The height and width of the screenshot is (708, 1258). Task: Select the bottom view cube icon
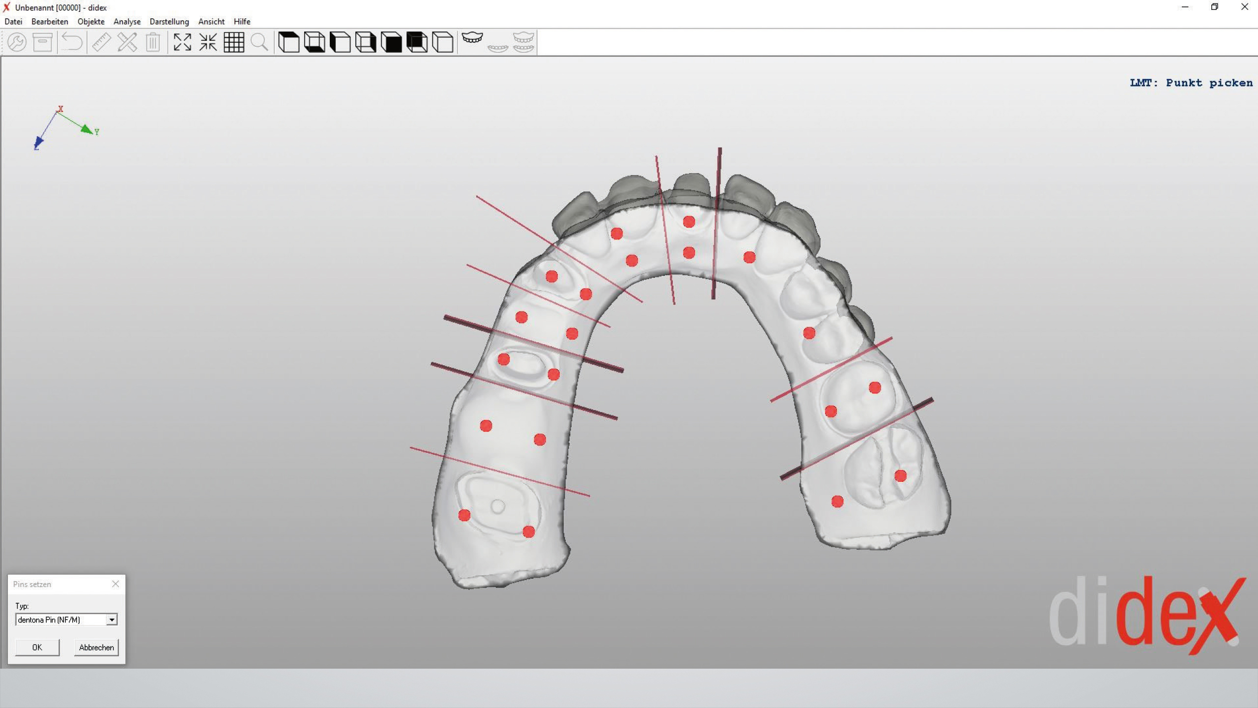[314, 42]
